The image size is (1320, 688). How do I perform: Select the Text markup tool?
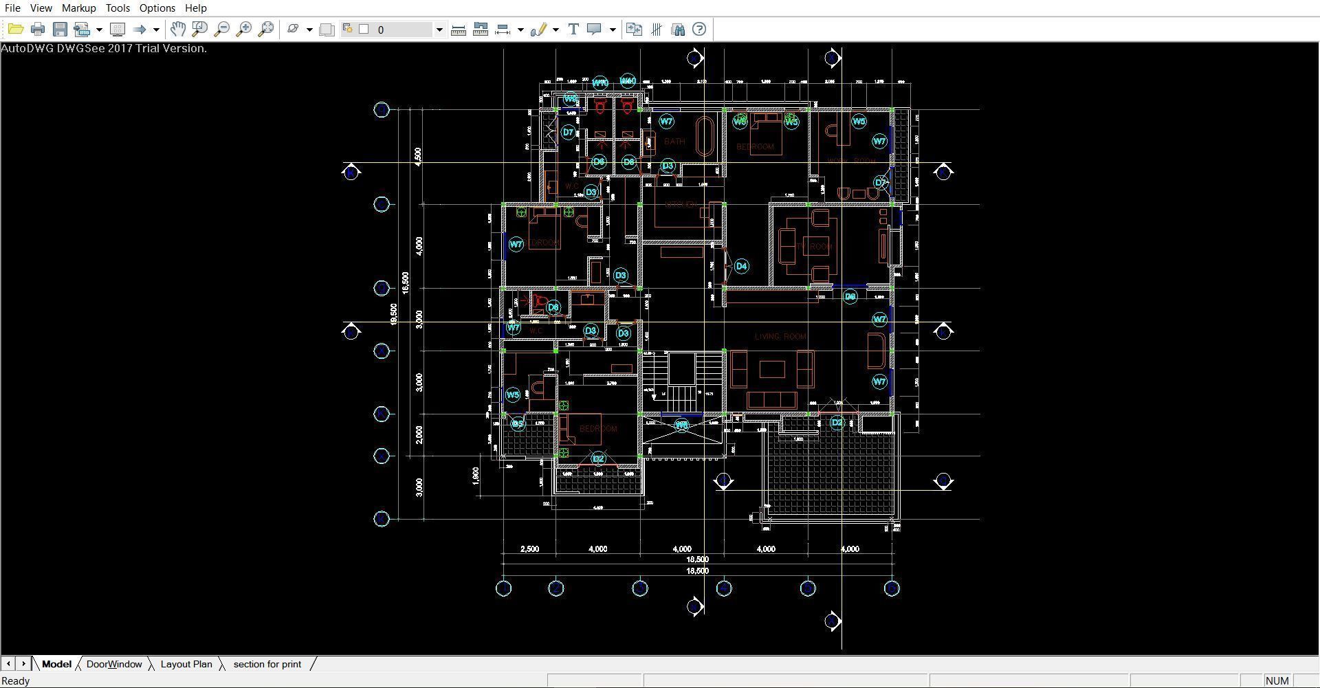(573, 29)
